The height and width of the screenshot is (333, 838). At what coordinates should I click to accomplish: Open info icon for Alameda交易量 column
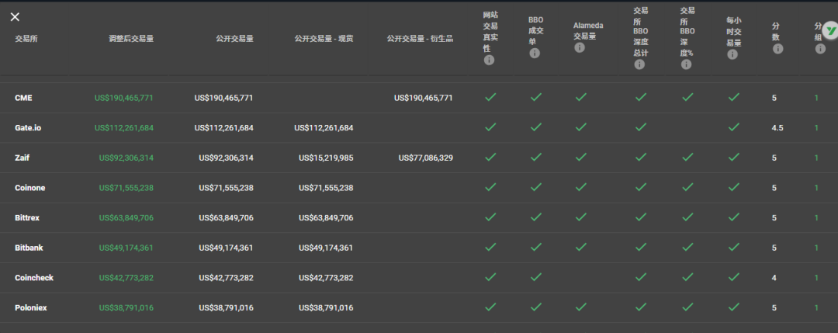[579, 48]
